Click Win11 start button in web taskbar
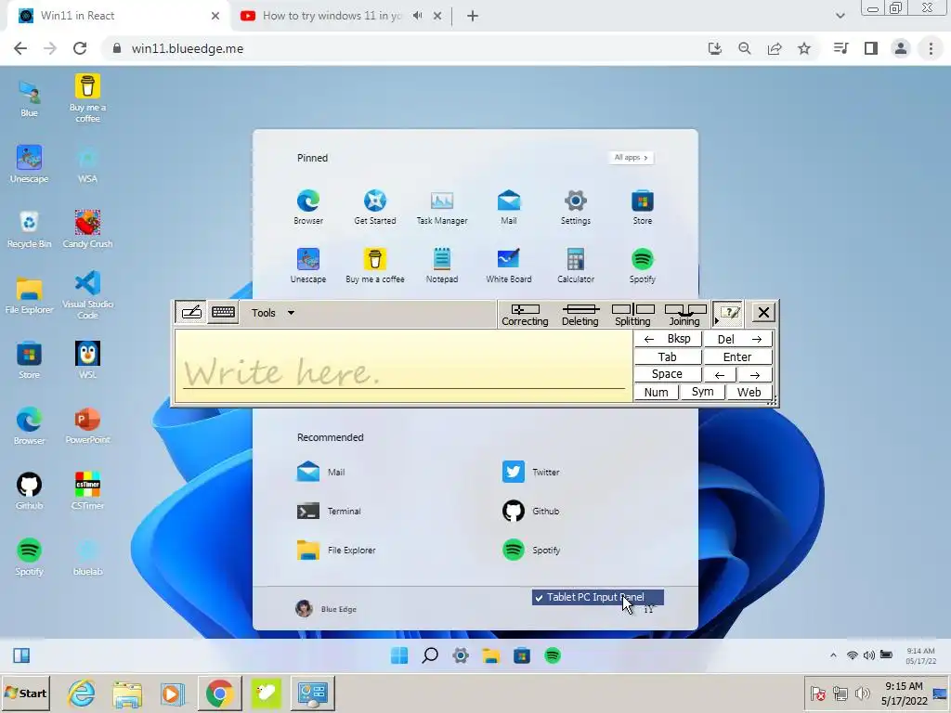Screen dimensions: 951x713 (399, 655)
